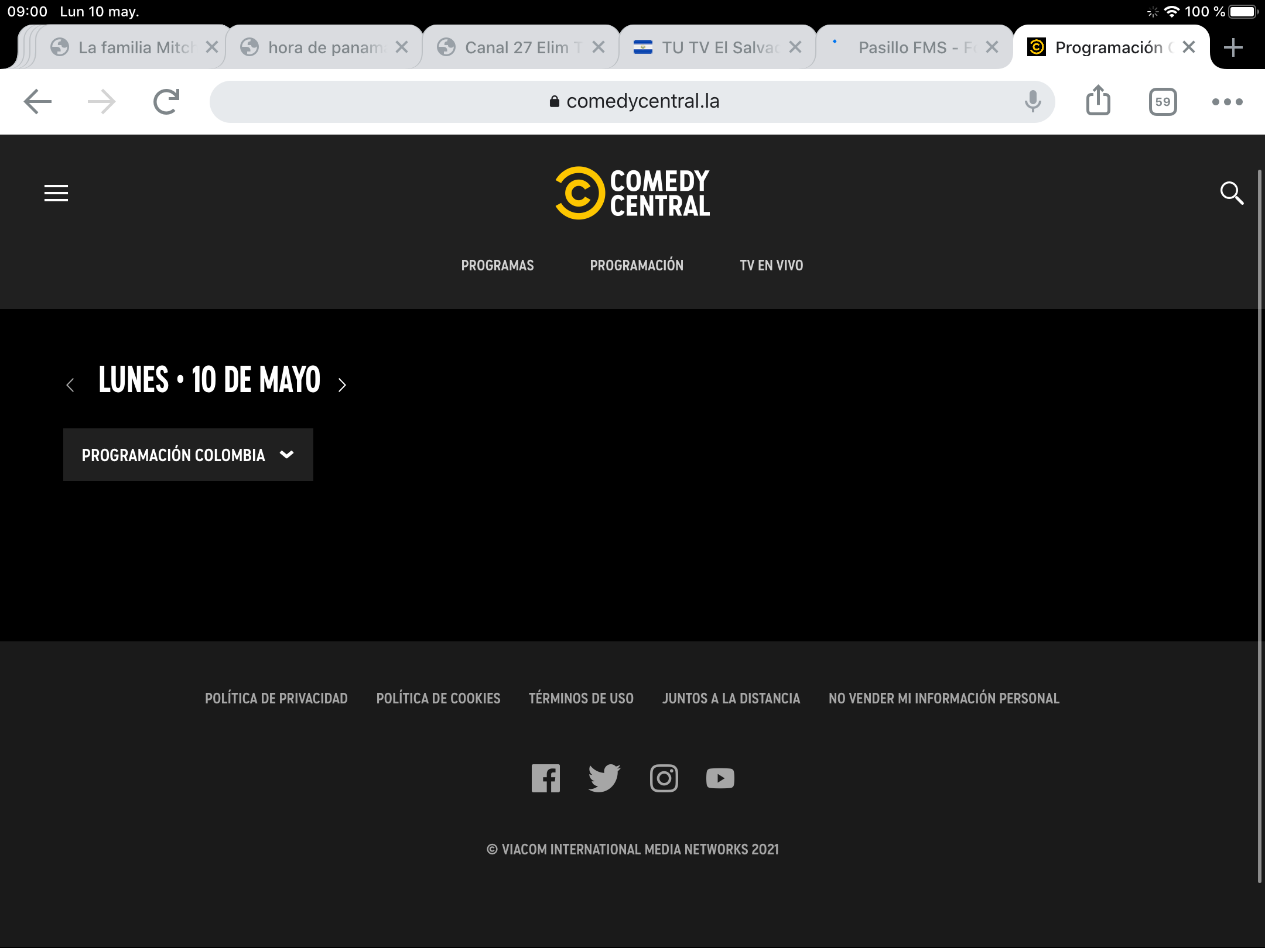Image resolution: width=1265 pixels, height=948 pixels.
Task: Visit Comedy Central's Facebook page
Action: click(x=546, y=778)
